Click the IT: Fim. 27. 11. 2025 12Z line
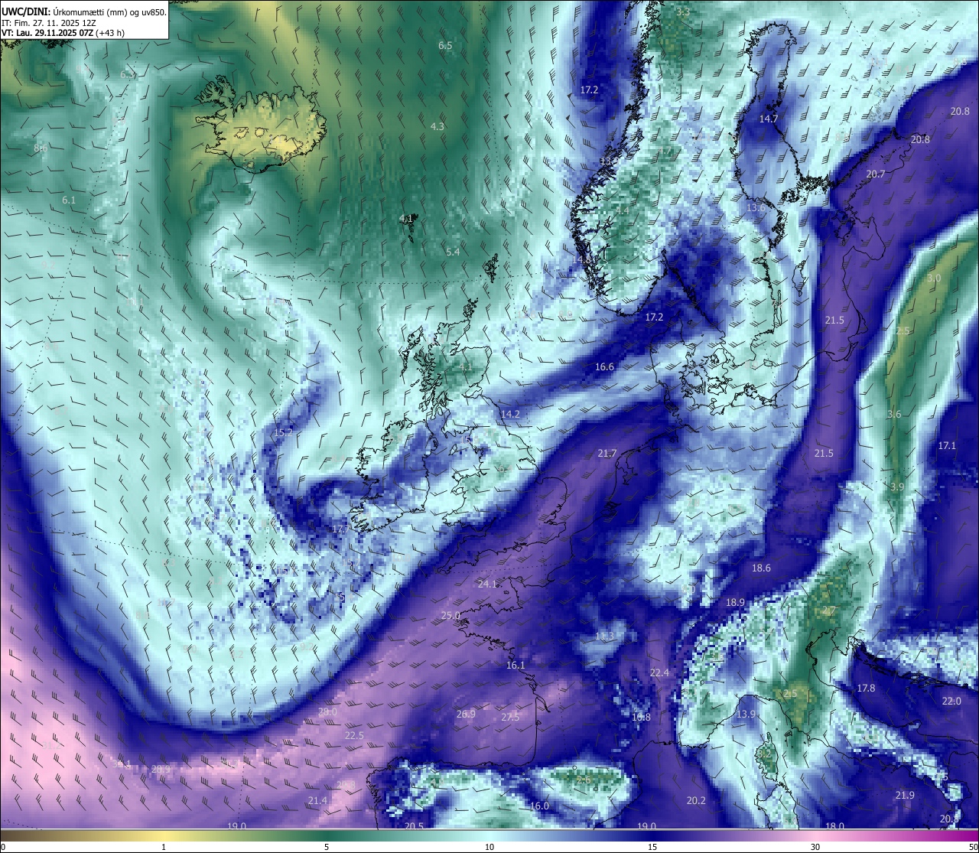The image size is (979, 853). [47, 23]
